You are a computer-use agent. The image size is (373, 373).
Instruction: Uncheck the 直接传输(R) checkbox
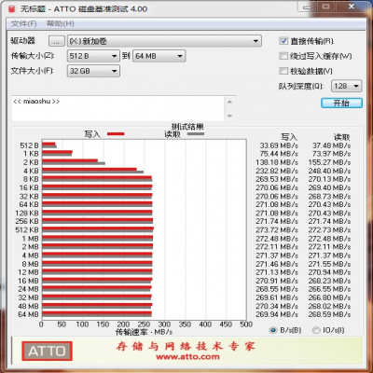[x=283, y=41]
